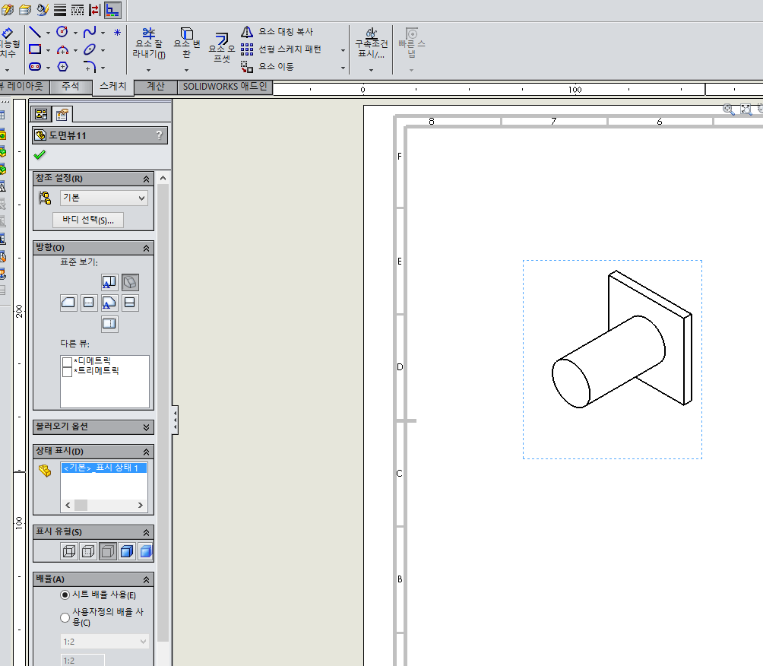Click 구속조건 표시 display relations icon

tap(372, 43)
